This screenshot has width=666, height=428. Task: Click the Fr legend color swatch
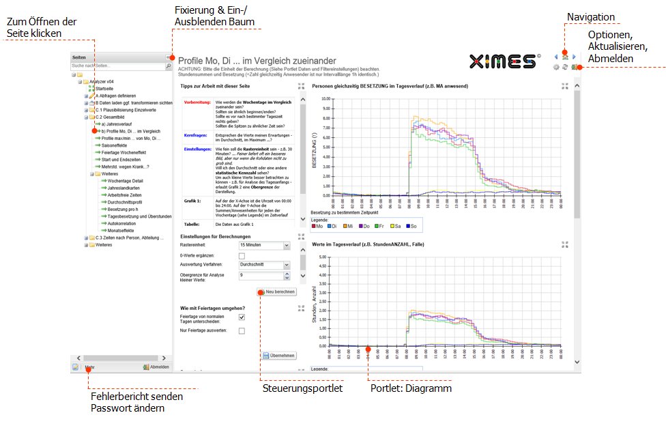click(377, 226)
